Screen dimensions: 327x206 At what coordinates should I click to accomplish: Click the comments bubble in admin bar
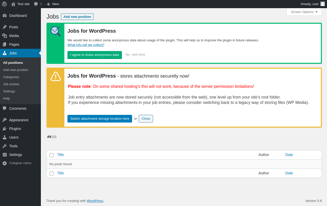coord(38,4)
